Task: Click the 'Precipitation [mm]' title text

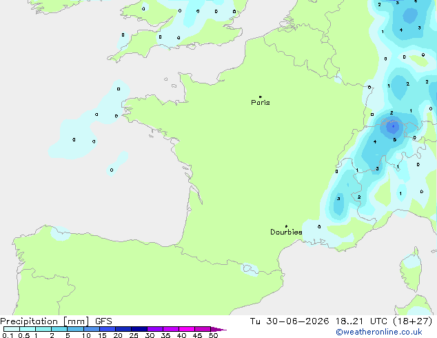Action: [x=45, y=321]
